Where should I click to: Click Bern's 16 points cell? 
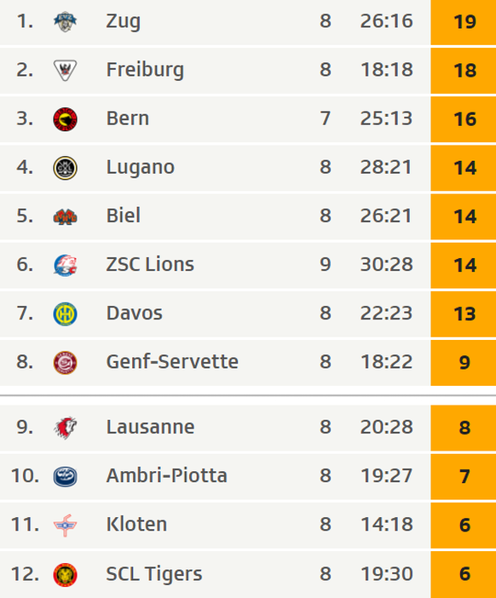pos(464,119)
